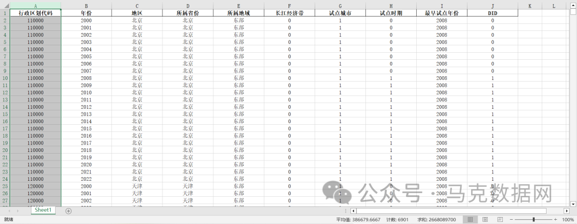This screenshot has width=577, height=224.
Task: Click horizontal scrollbar left arrow
Action: (x=353, y=211)
